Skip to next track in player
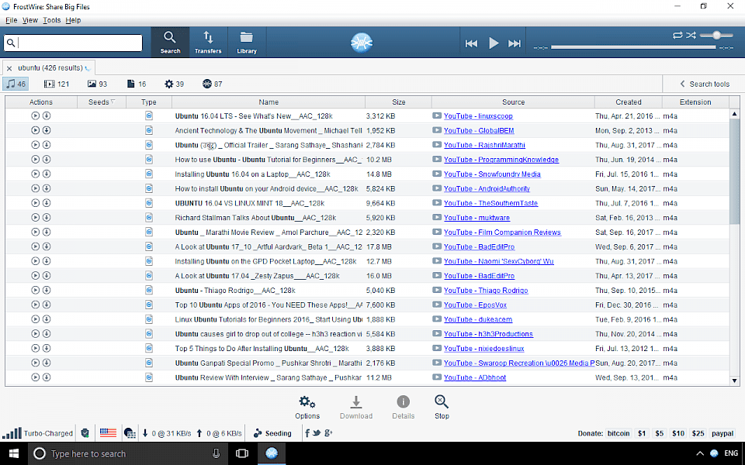This screenshot has height=465, width=745. (514, 43)
